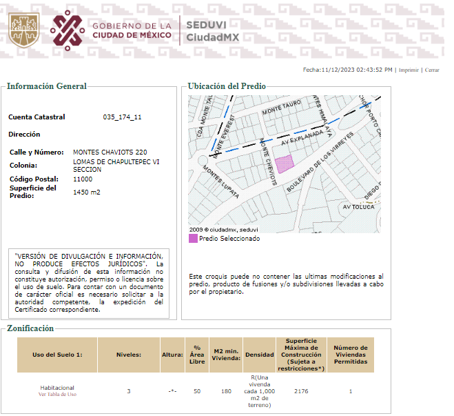Image resolution: width=454 pixels, height=416 pixels.
Task: Click the Zonificación section title
Action: (30, 328)
